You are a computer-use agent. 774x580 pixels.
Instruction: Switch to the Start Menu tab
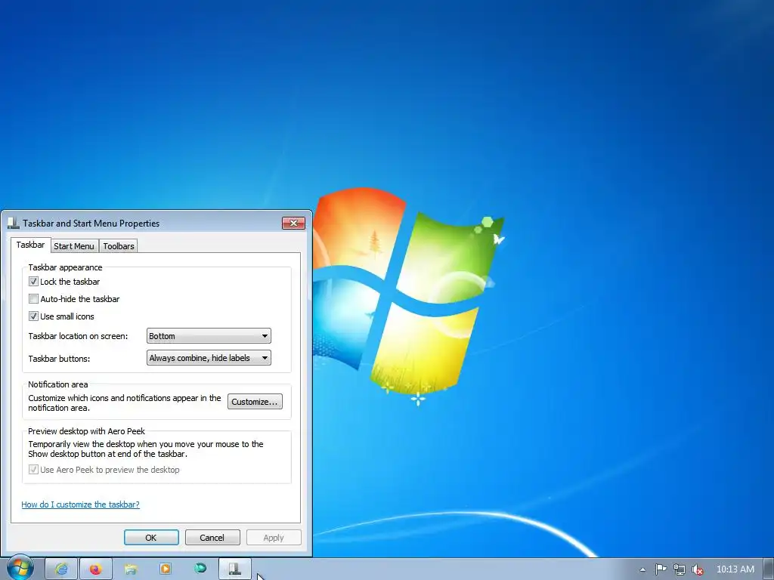pyautogui.click(x=74, y=246)
